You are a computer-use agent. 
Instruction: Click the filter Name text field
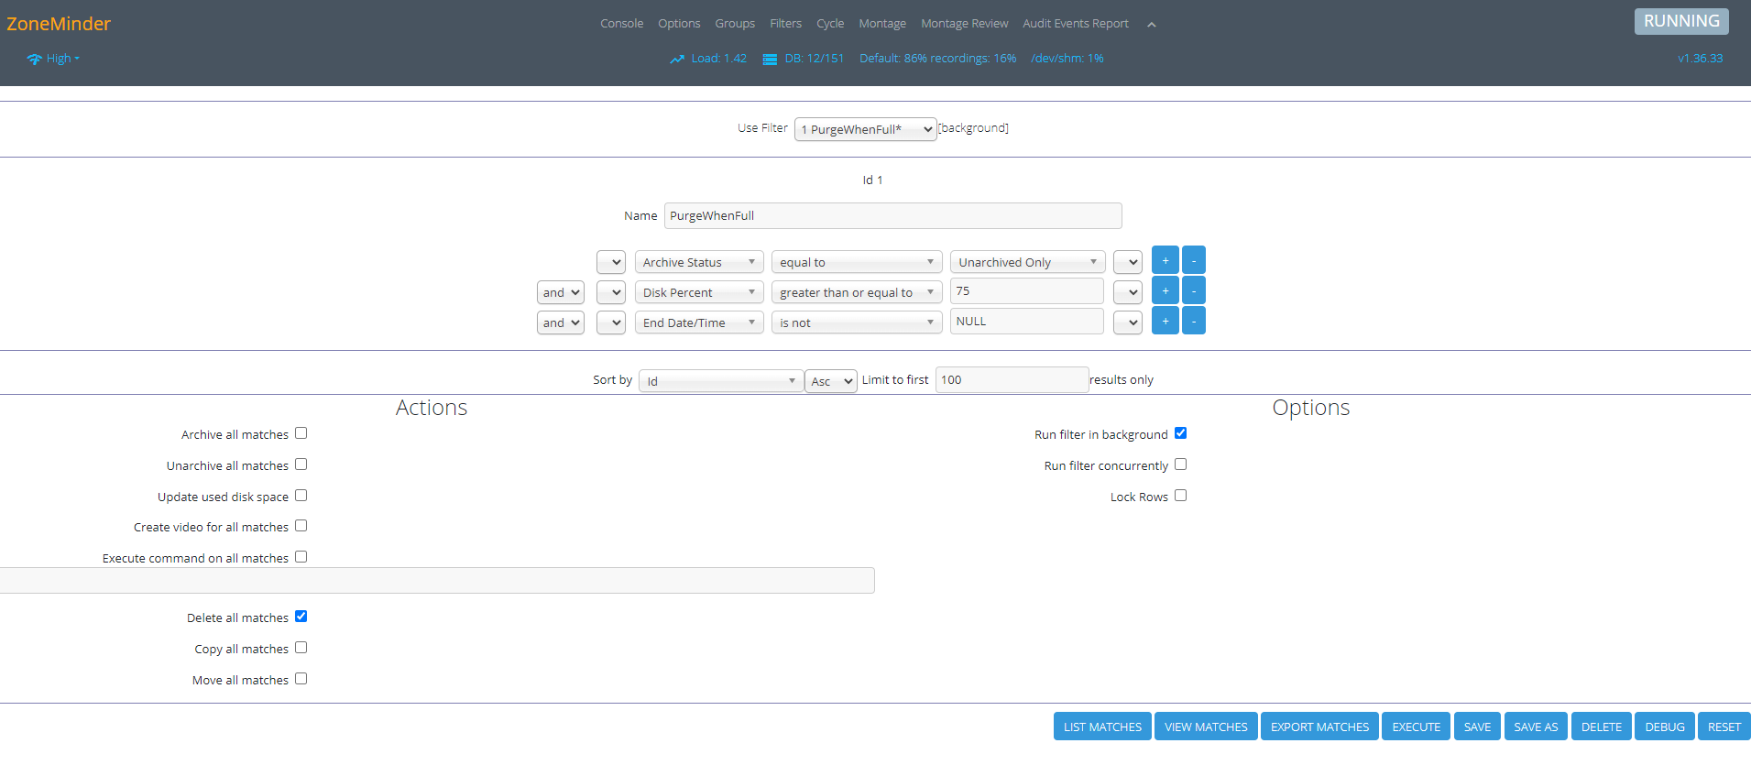point(892,216)
